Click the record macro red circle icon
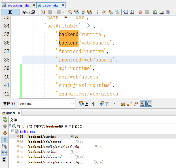The width and height of the screenshot is (176, 168). [x=140, y=12]
